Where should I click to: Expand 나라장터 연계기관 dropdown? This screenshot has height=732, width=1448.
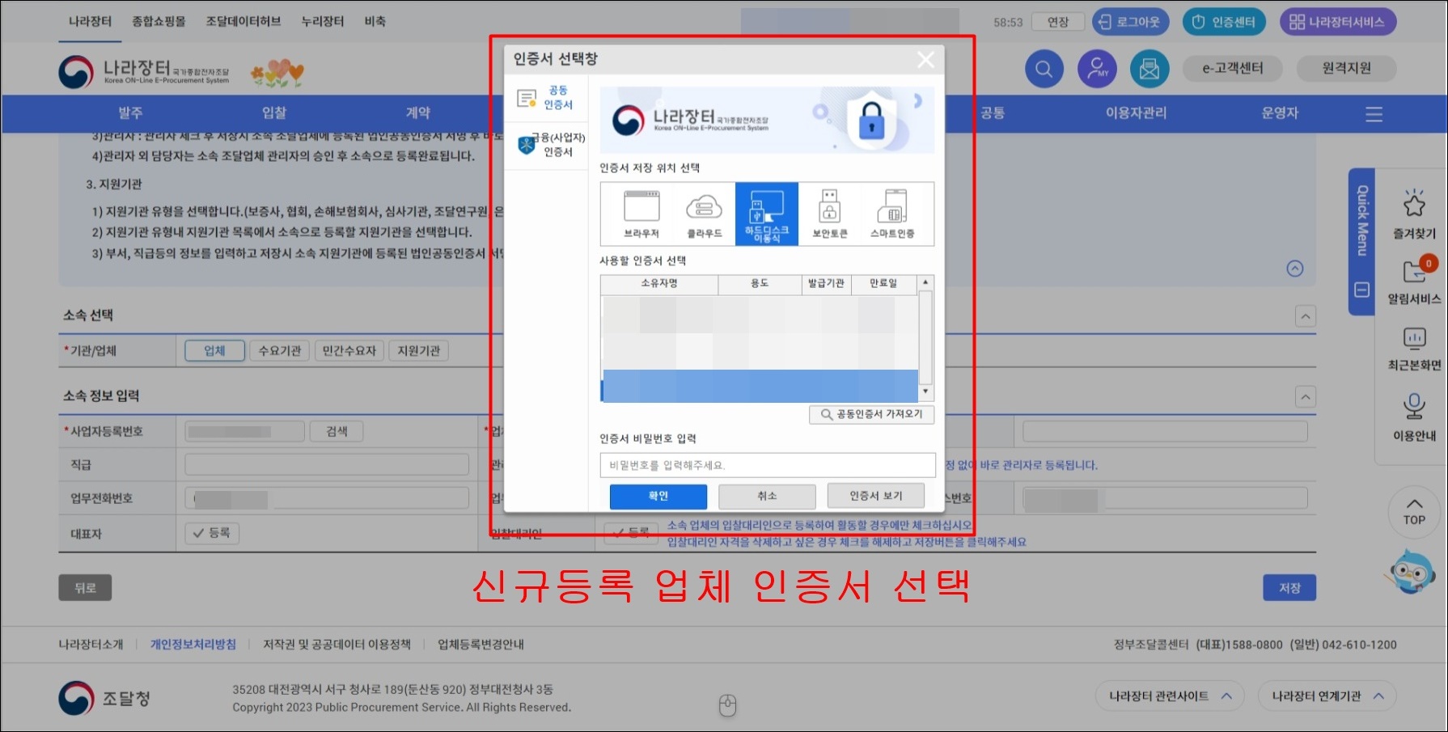point(1327,696)
